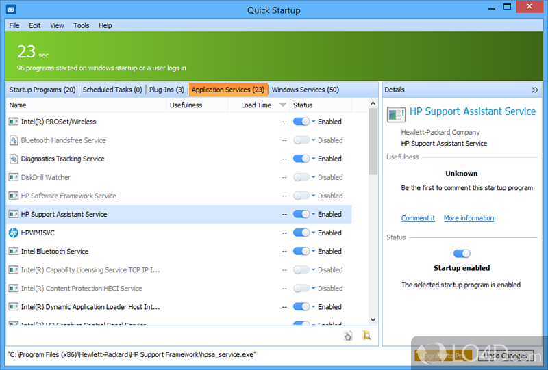Open the View menu

click(57, 25)
